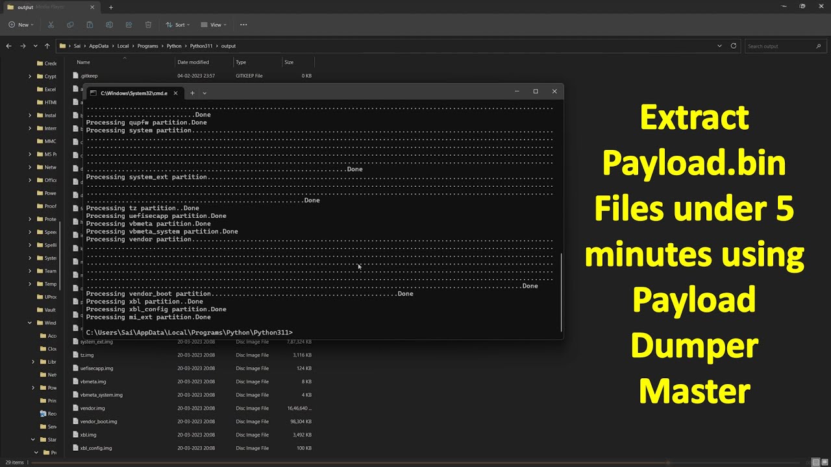Sort by the Size column header
Image resolution: width=831 pixels, height=467 pixels.
[297, 62]
